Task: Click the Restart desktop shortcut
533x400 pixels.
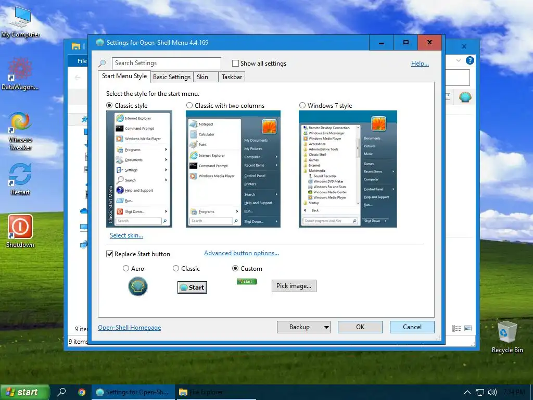Action: (20, 179)
